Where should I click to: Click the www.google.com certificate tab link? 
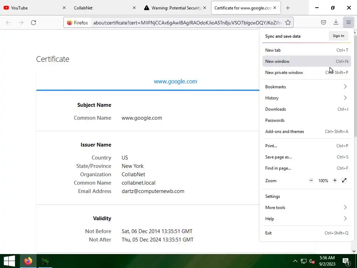[x=175, y=81]
